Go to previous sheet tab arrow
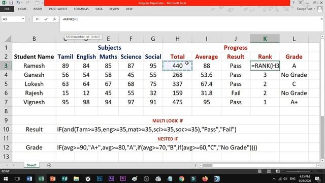Screen dimensions: 325x183 click(7, 165)
